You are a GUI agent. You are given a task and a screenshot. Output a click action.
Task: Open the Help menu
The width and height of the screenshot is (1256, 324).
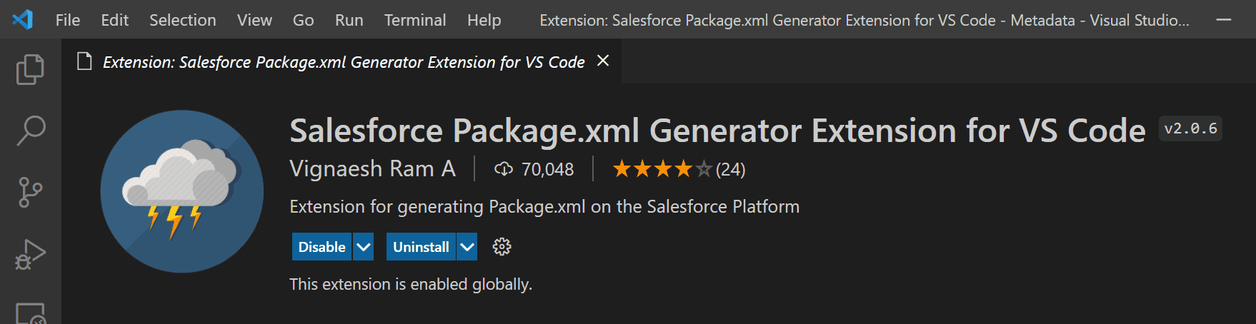pos(484,20)
